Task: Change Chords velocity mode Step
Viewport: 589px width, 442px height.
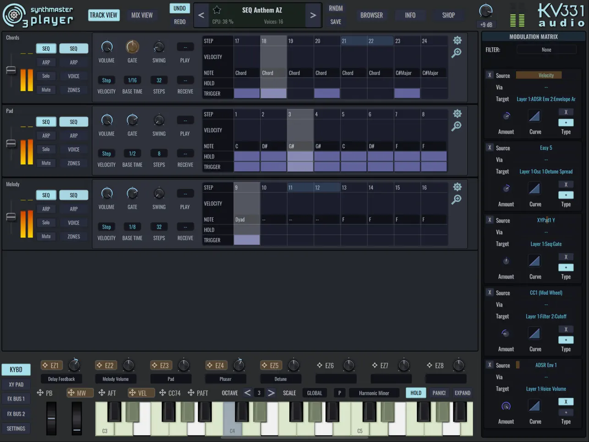Action: tap(106, 80)
